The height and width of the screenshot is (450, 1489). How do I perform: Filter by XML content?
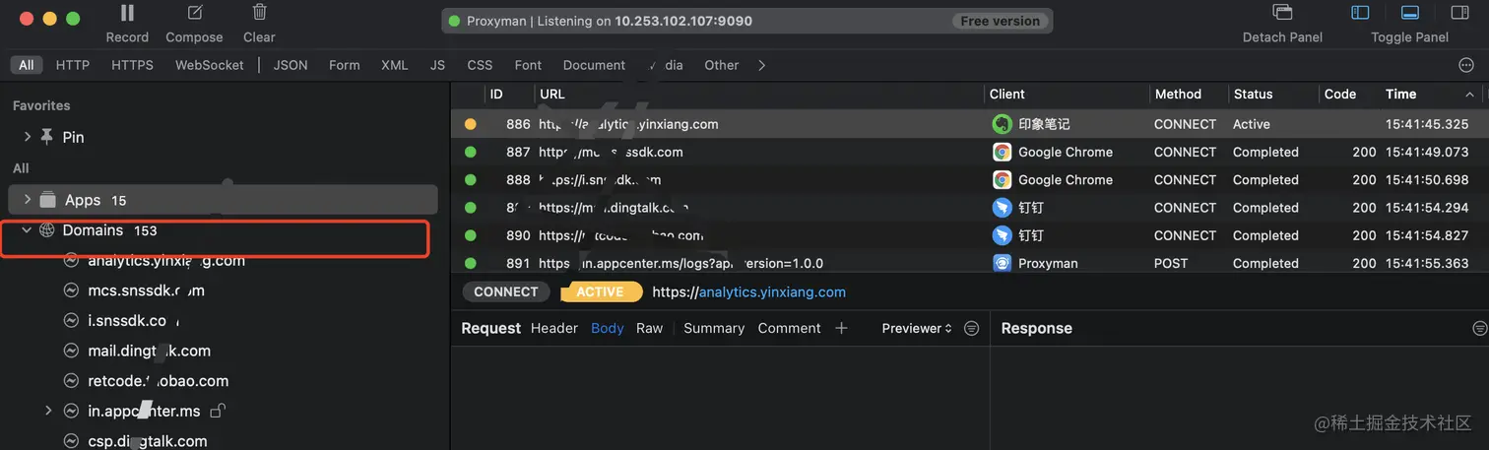(395, 65)
